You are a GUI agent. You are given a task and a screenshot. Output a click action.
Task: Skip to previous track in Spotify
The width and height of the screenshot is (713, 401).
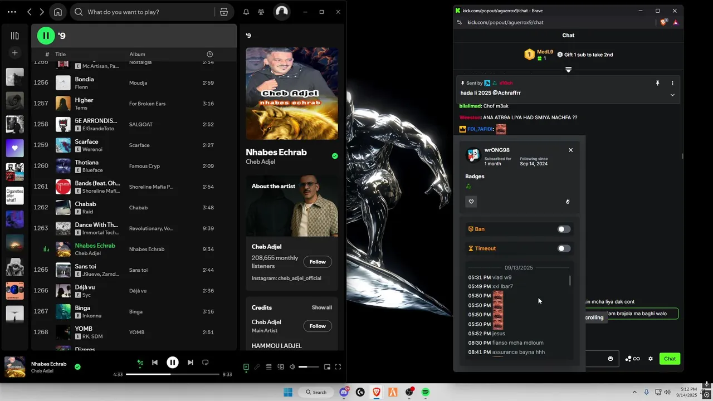155,363
